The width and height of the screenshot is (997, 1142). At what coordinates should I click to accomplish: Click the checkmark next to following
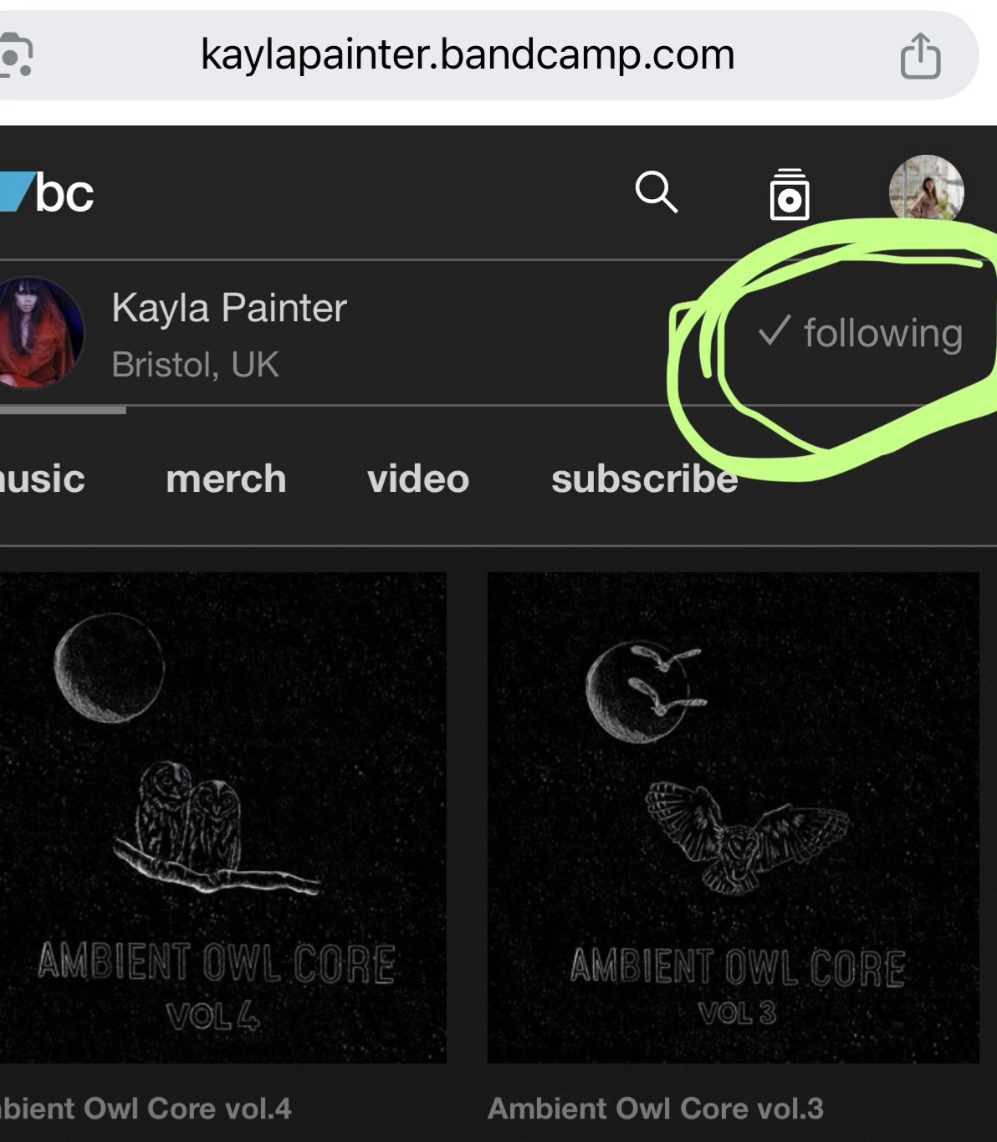[x=775, y=331]
